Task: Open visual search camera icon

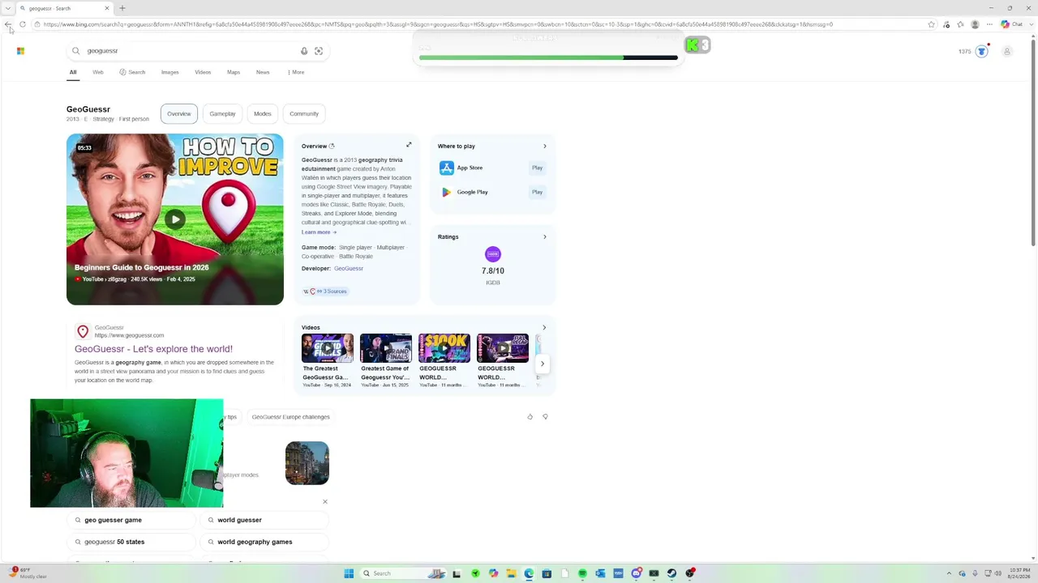Action: pyautogui.click(x=319, y=51)
